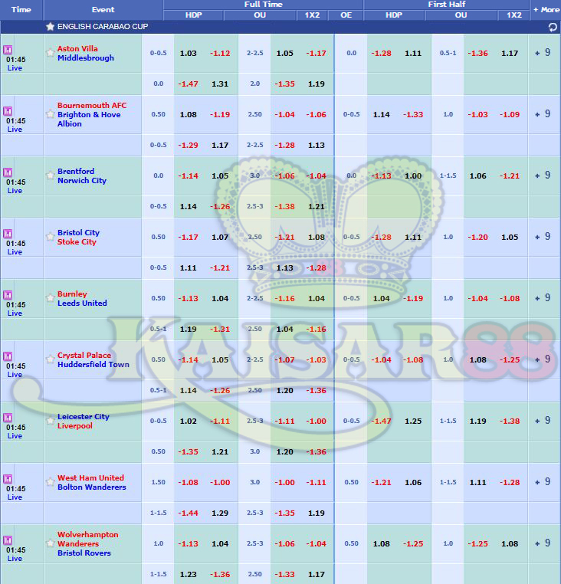Select Wolverhampton first half HDP odds 1.08
The width and height of the screenshot is (561, 584).
[382, 544]
